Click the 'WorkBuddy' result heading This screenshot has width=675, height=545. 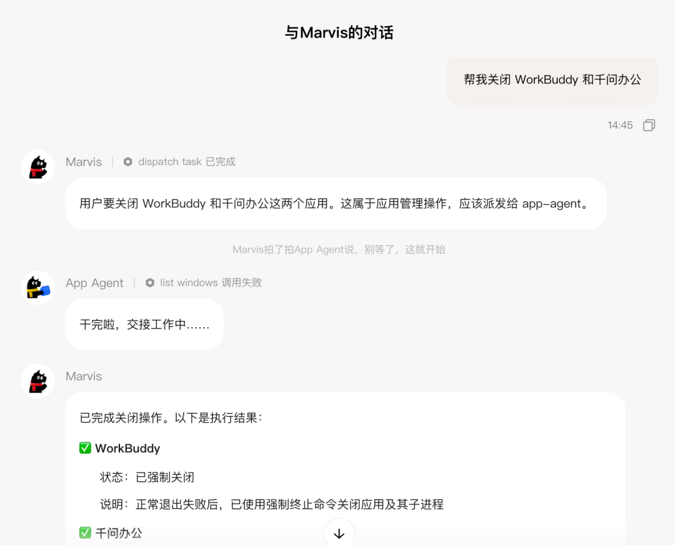(127, 449)
